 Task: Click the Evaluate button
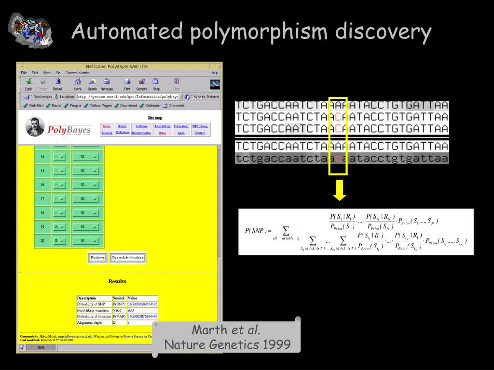97,258
